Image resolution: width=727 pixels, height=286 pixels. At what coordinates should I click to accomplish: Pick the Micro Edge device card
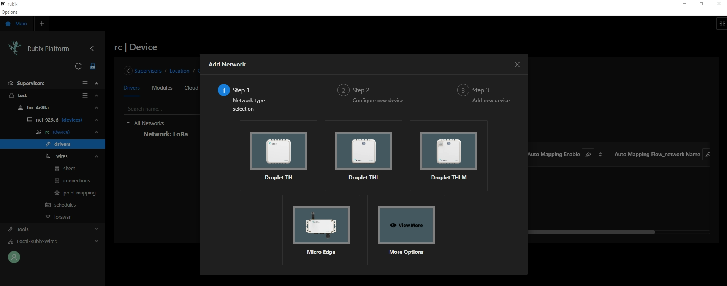[321, 230]
